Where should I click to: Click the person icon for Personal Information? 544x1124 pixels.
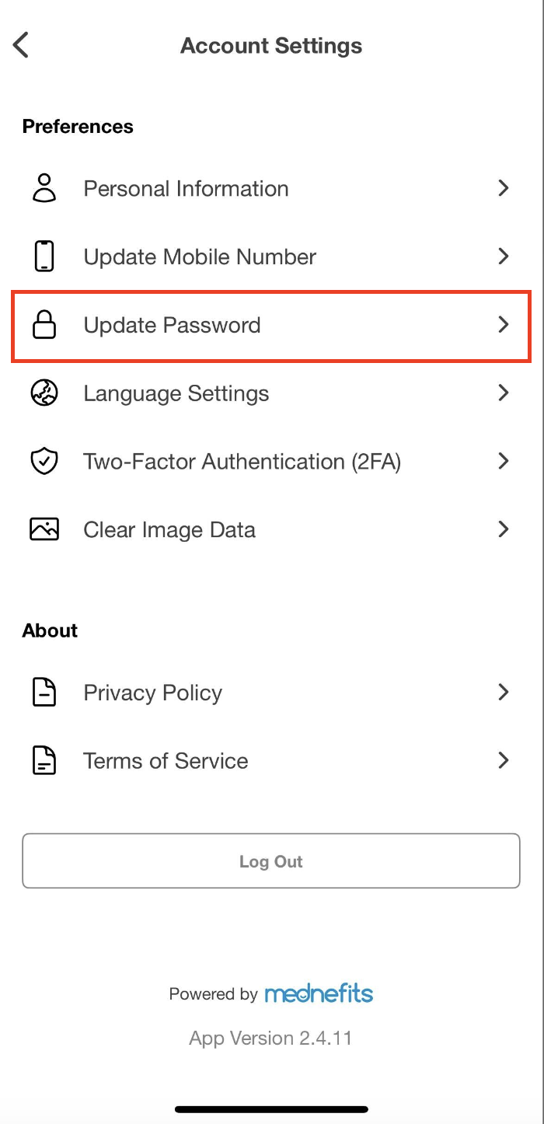[44, 188]
